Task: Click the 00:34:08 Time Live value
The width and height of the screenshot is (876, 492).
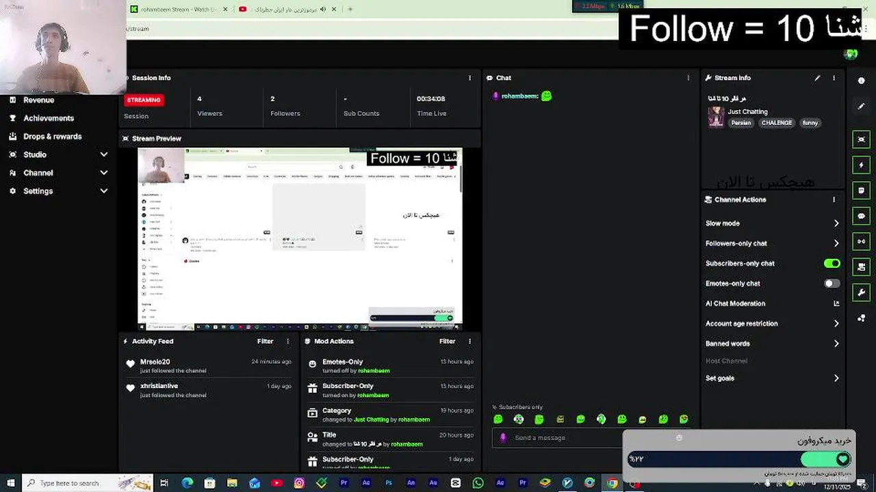Action: coord(430,99)
